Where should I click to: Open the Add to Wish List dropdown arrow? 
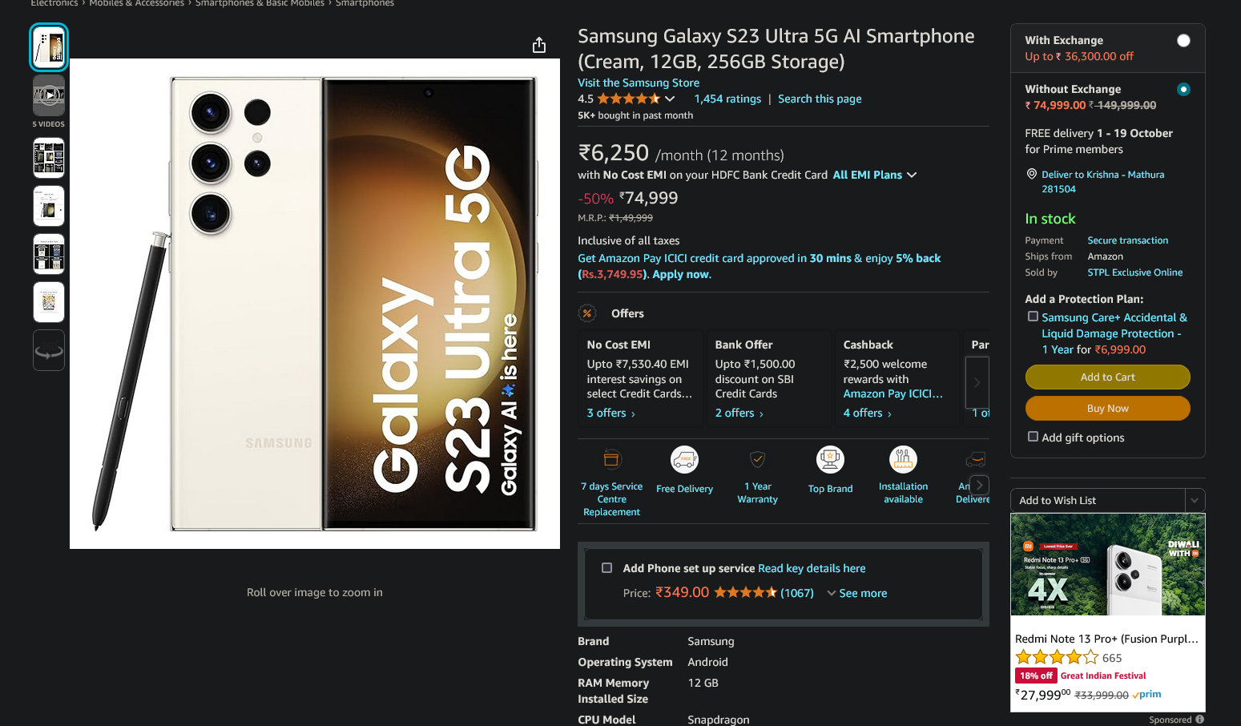pyautogui.click(x=1195, y=500)
